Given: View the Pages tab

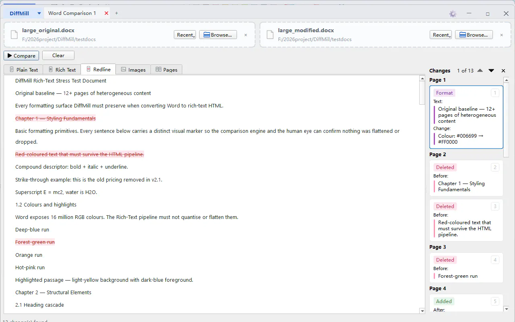Looking at the screenshot, I should click(x=167, y=70).
